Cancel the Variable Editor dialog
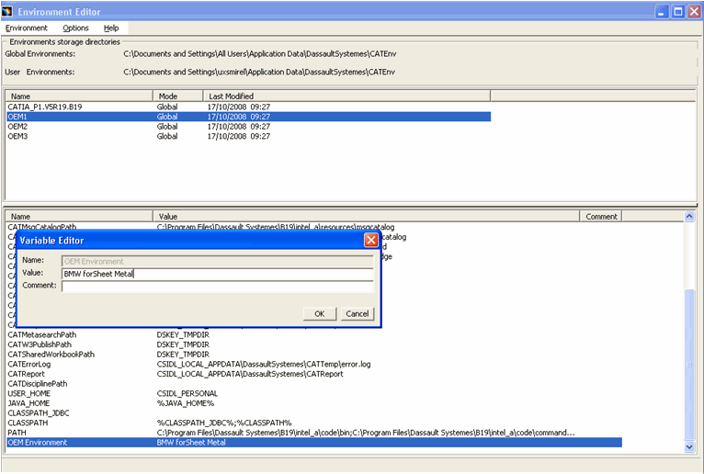Screen dimensions: 704x474 [x=357, y=313]
